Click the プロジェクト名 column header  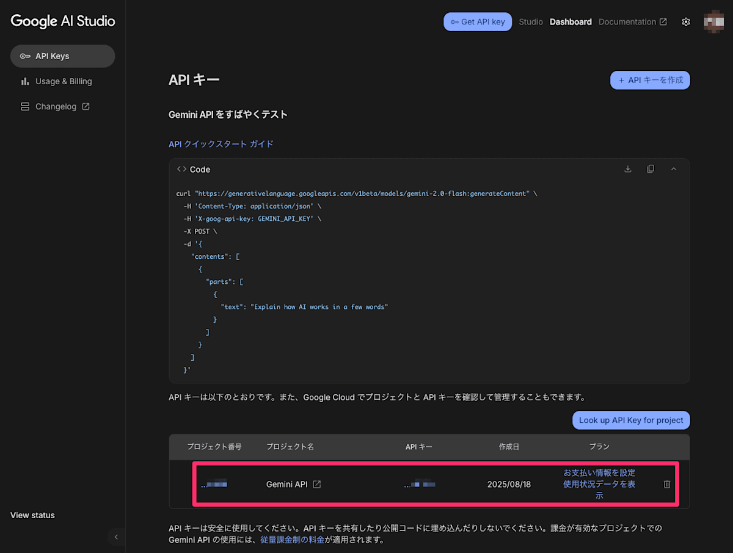click(290, 447)
